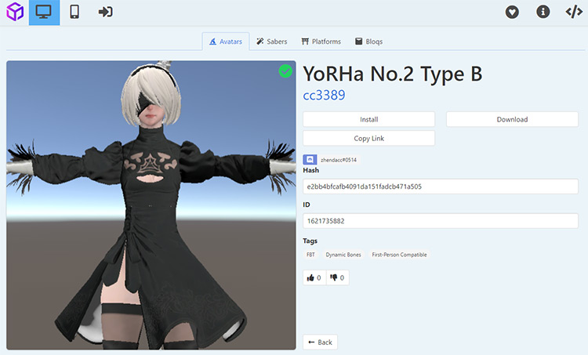Select the desktop PC platform icon

(x=44, y=13)
